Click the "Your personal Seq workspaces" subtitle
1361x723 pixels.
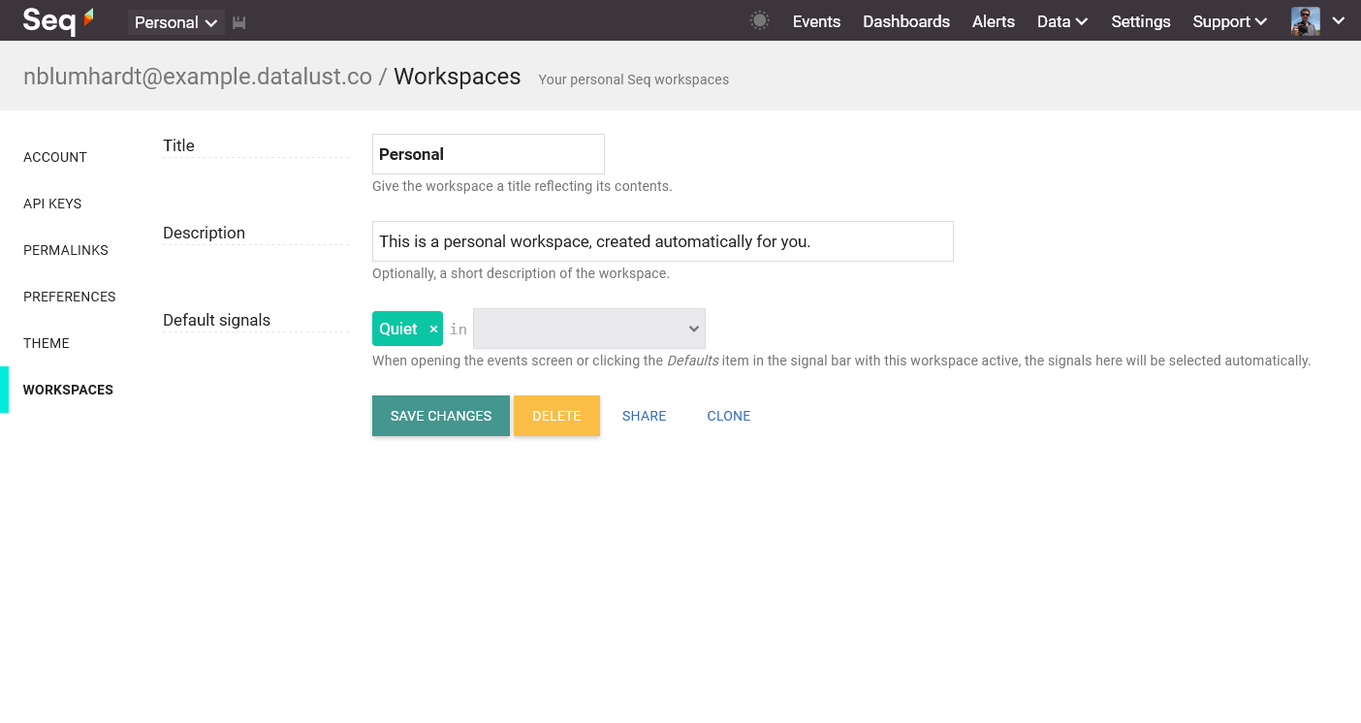pyautogui.click(x=634, y=79)
